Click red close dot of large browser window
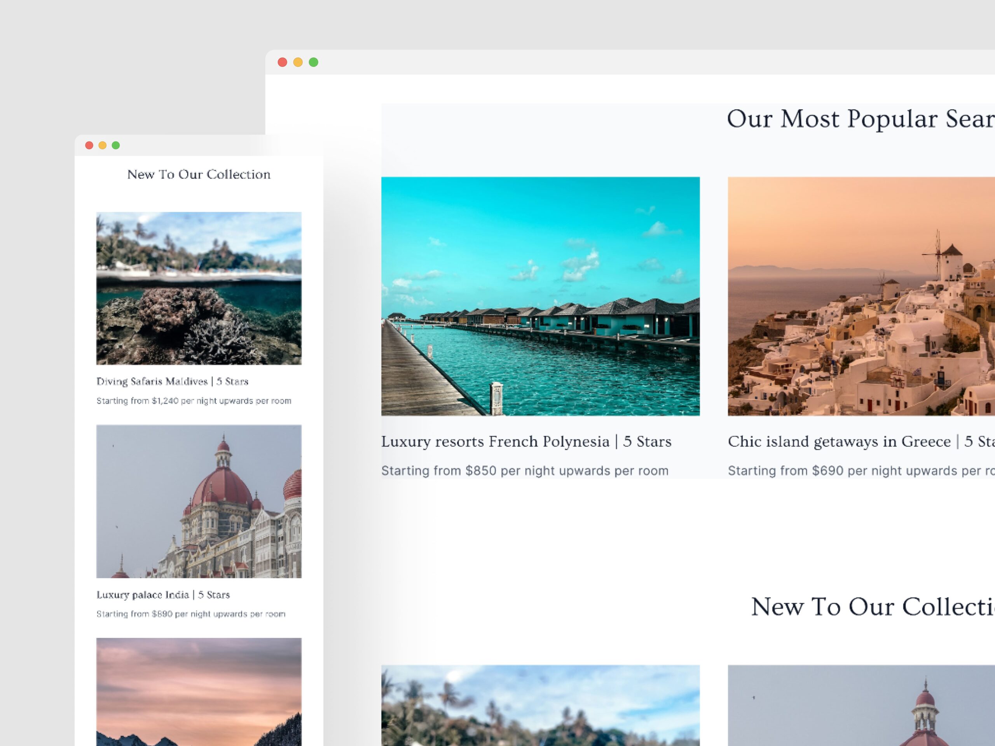This screenshot has height=746, width=995. tap(283, 62)
